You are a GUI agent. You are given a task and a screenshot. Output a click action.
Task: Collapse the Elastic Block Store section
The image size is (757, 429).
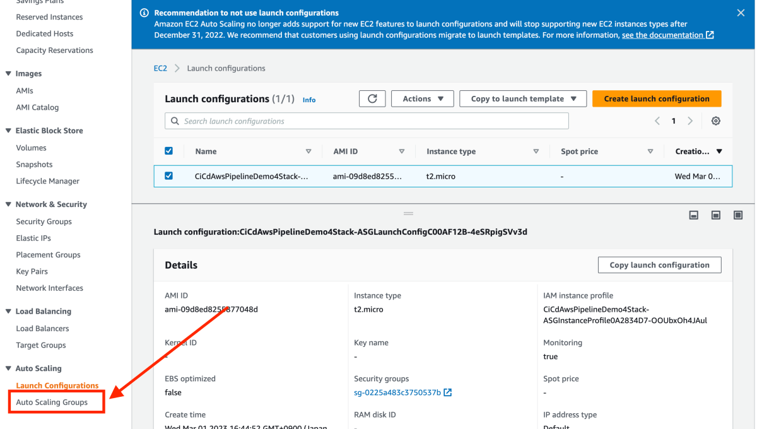8,131
